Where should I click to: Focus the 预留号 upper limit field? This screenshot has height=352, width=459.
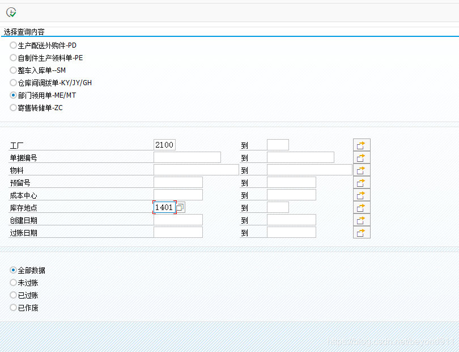[x=291, y=182]
